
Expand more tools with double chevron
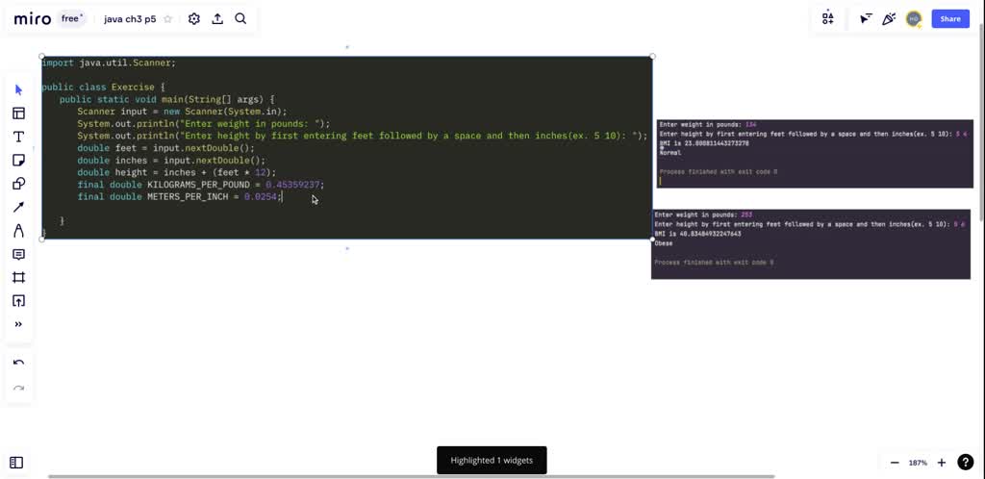pos(18,324)
